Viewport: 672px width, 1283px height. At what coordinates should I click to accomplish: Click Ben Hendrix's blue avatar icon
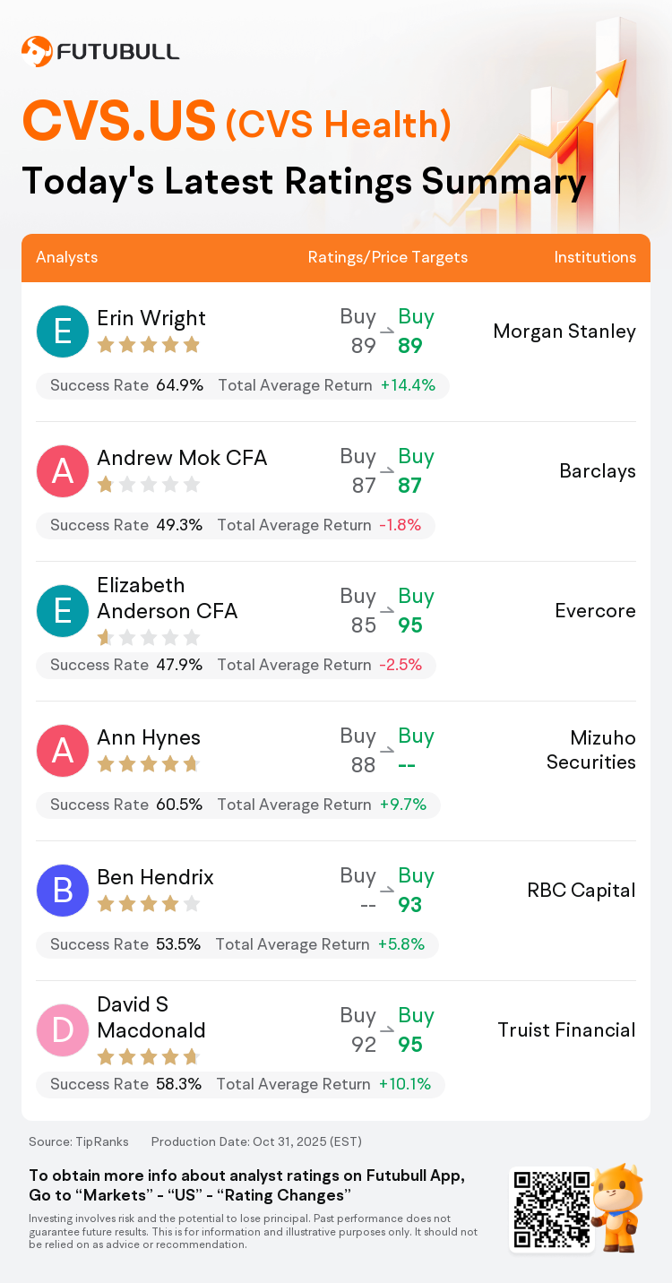pos(63,891)
